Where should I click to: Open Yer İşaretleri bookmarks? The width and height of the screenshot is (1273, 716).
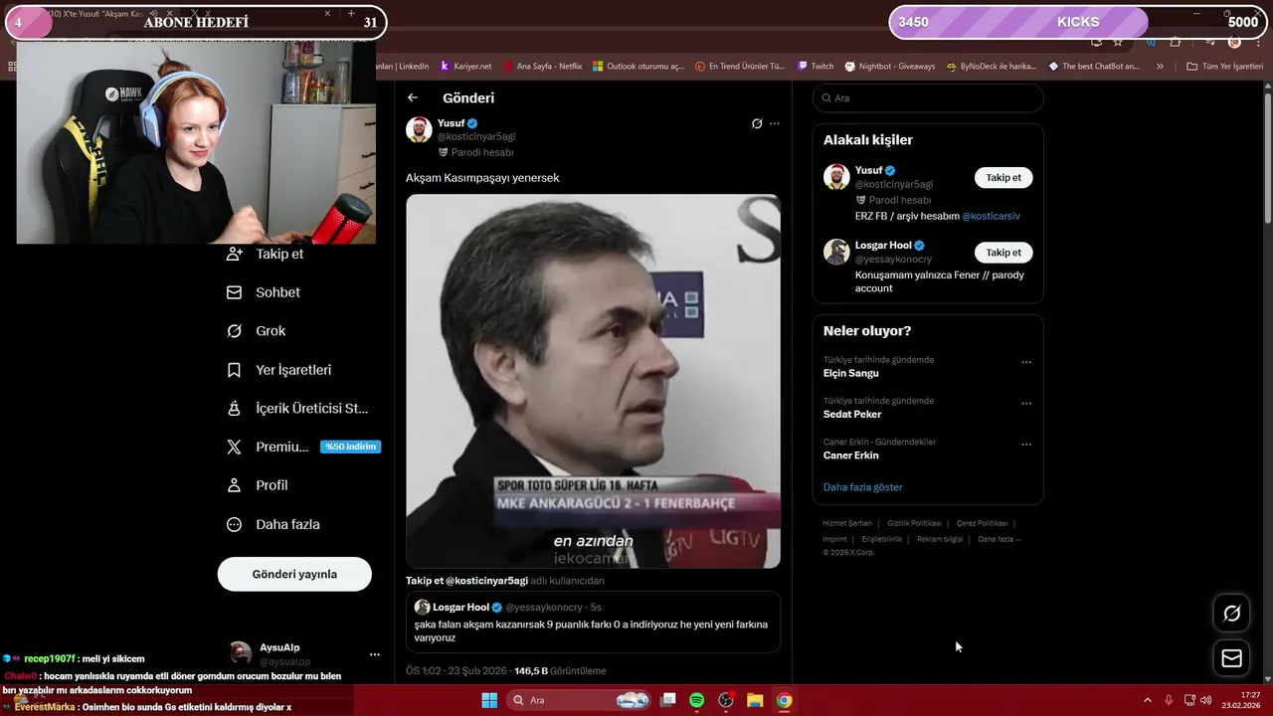[279, 370]
